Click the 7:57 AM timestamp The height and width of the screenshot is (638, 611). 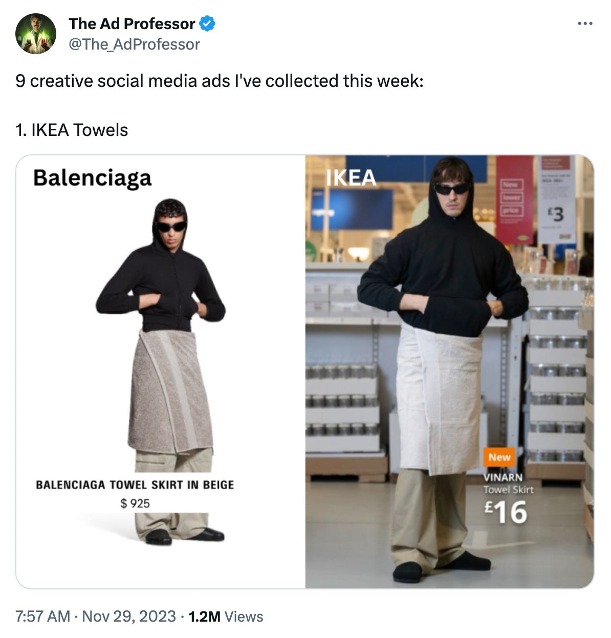point(43,616)
